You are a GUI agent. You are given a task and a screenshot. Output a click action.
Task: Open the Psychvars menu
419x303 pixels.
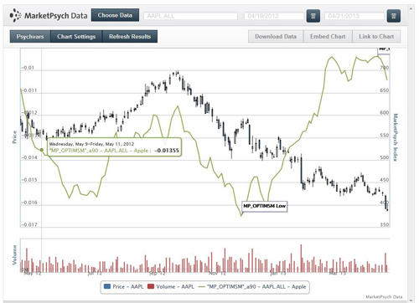(x=30, y=37)
